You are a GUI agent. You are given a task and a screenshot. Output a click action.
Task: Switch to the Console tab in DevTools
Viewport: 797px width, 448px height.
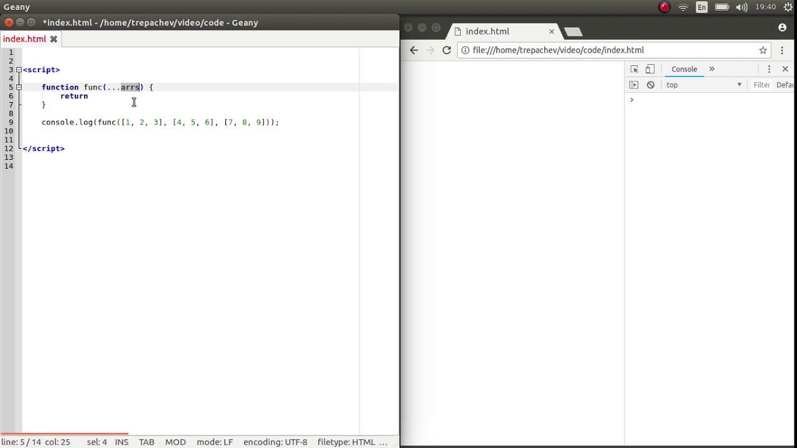(x=684, y=69)
